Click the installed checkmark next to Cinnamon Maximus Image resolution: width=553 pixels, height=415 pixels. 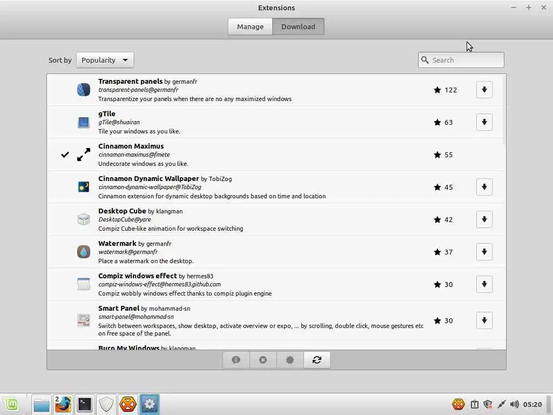tap(65, 155)
